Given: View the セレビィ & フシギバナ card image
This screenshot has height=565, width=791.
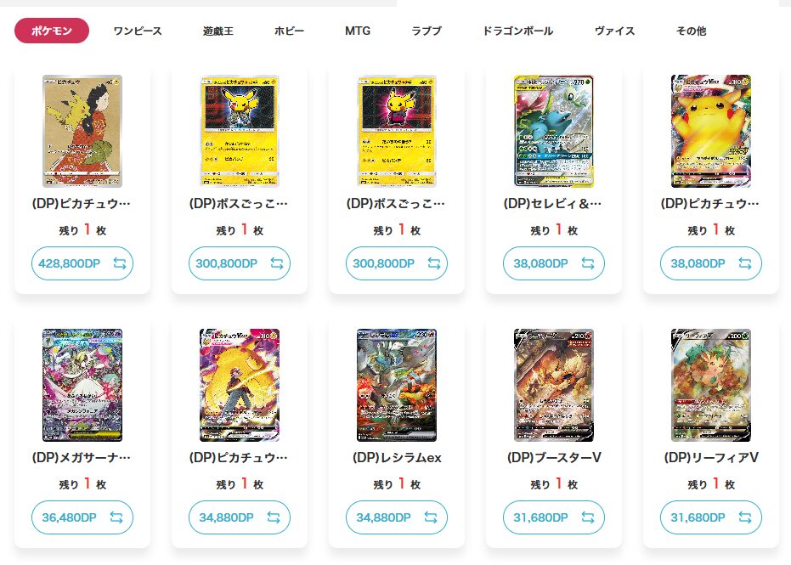Looking at the screenshot, I should pos(554,131).
